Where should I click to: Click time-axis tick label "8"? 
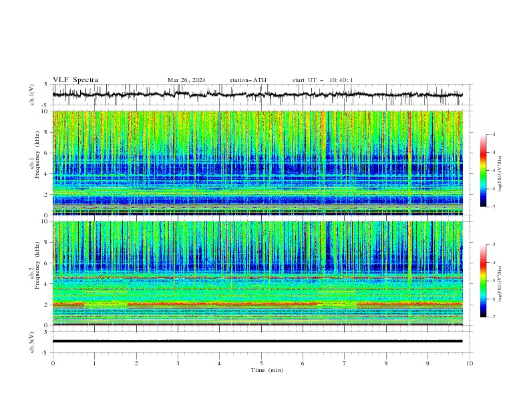[386, 363]
